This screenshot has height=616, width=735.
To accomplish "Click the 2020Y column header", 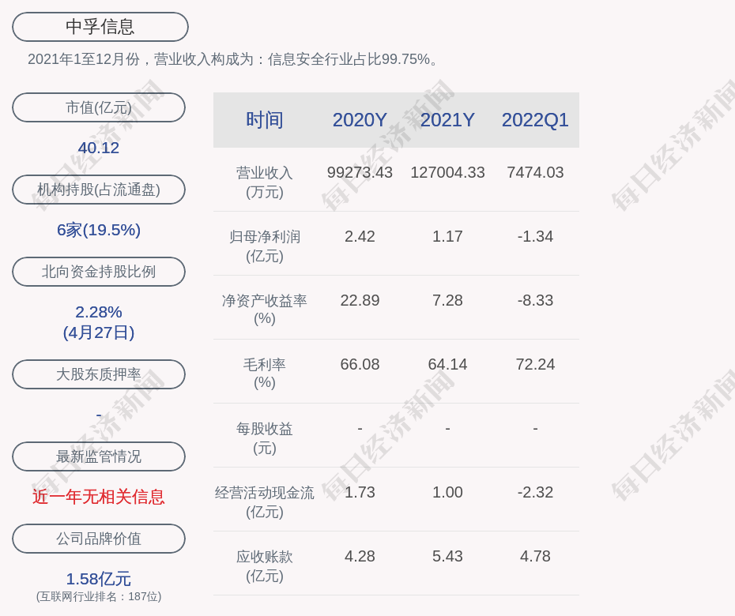I will pyautogui.click(x=360, y=120).
